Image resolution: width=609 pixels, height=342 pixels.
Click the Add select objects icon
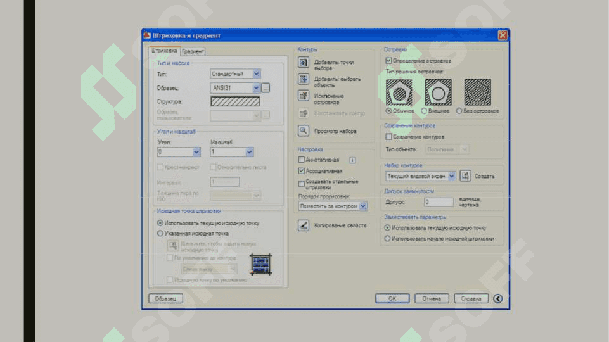(x=304, y=79)
